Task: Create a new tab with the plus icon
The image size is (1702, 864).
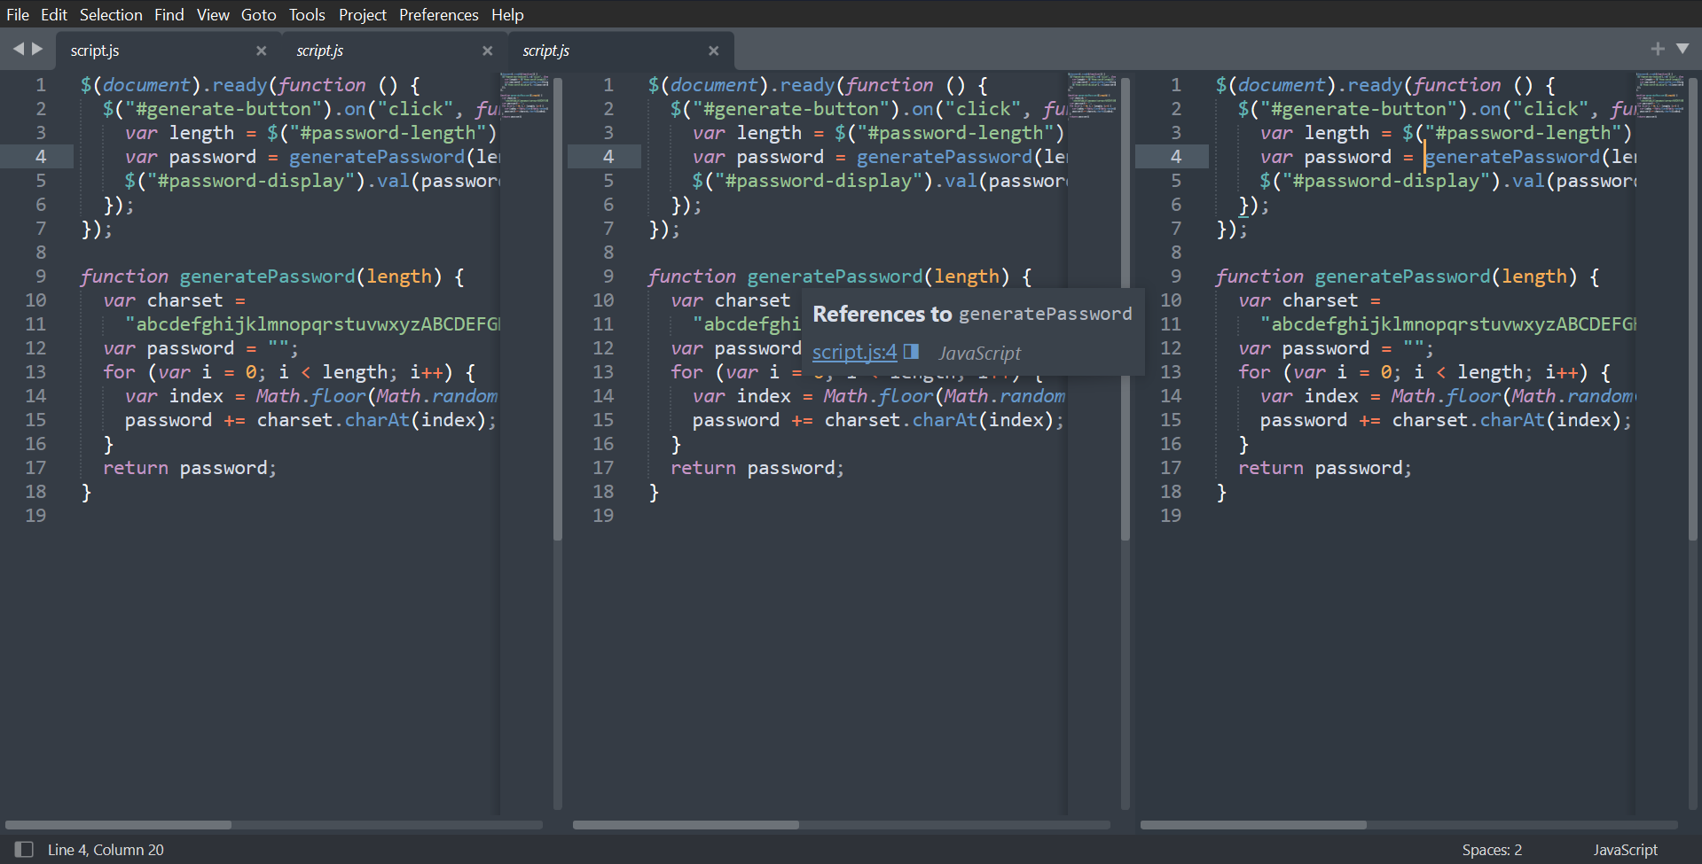Action: click(1657, 49)
